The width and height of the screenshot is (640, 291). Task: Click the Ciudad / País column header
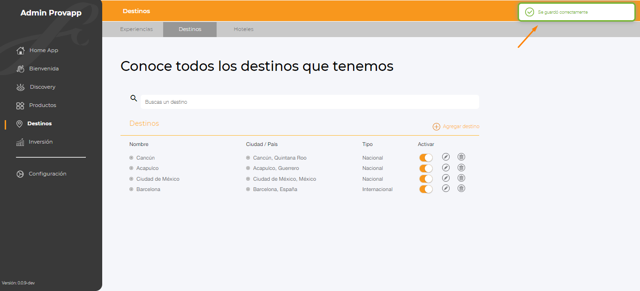click(x=262, y=145)
